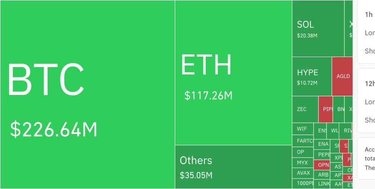Select the OP tile
The width and height of the screenshot is (375, 189).
click(x=303, y=152)
